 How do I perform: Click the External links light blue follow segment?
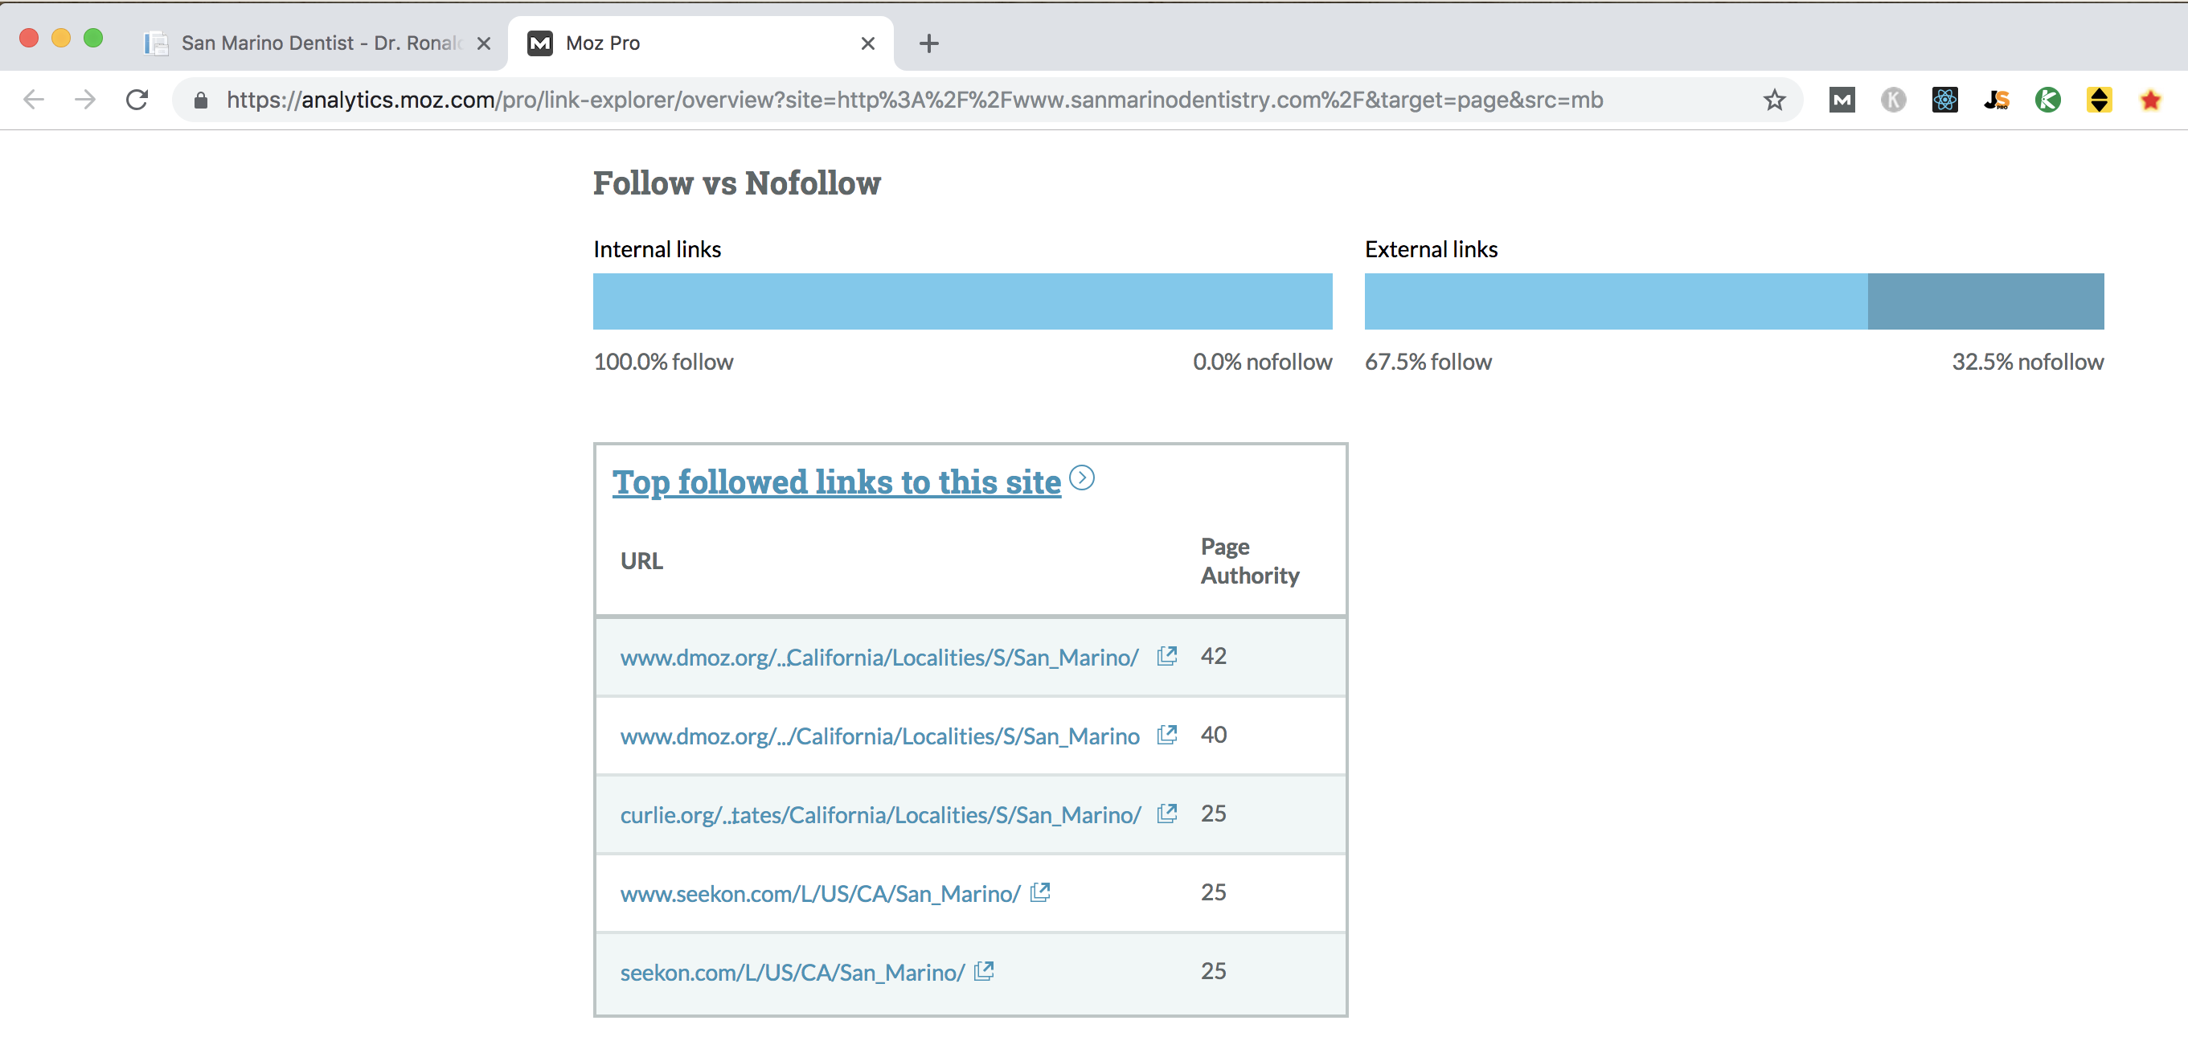(x=1616, y=301)
